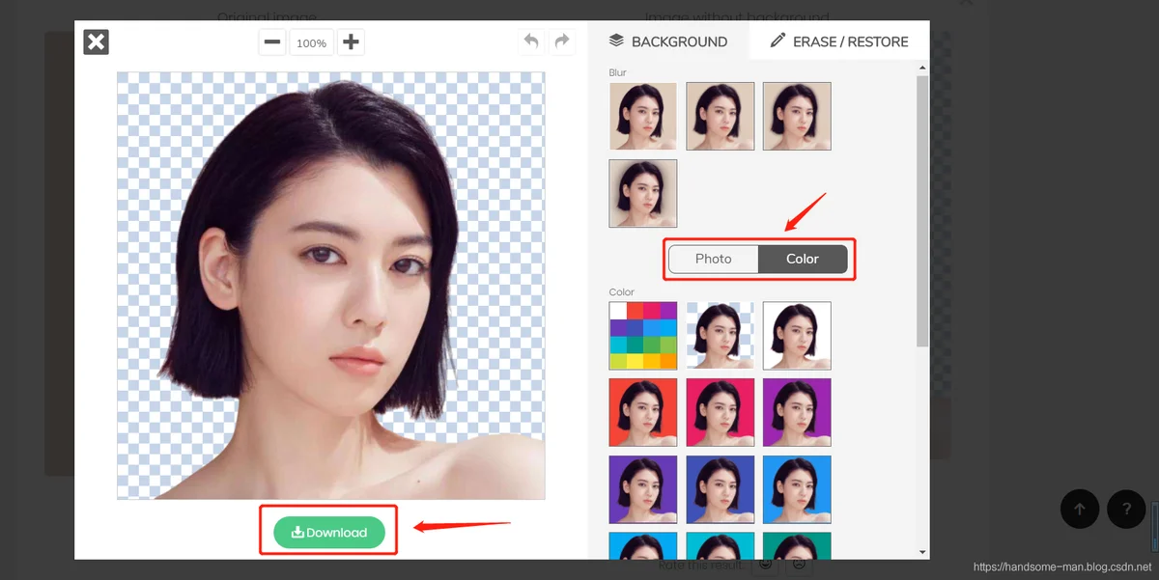This screenshot has width=1159, height=580.
Task: Undo the last edit
Action: coord(530,41)
